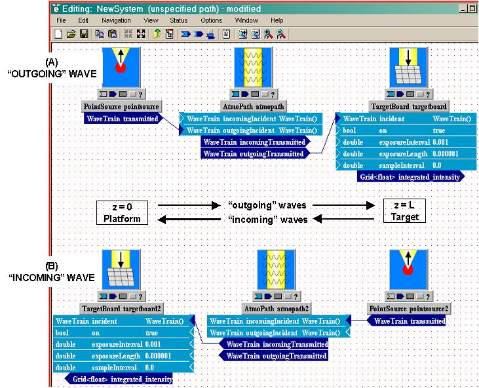Image resolution: width=479 pixels, height=388 pixels.
Task: Select targetboard2's 'bool on true' row
Action: click(x=124, y=333)
